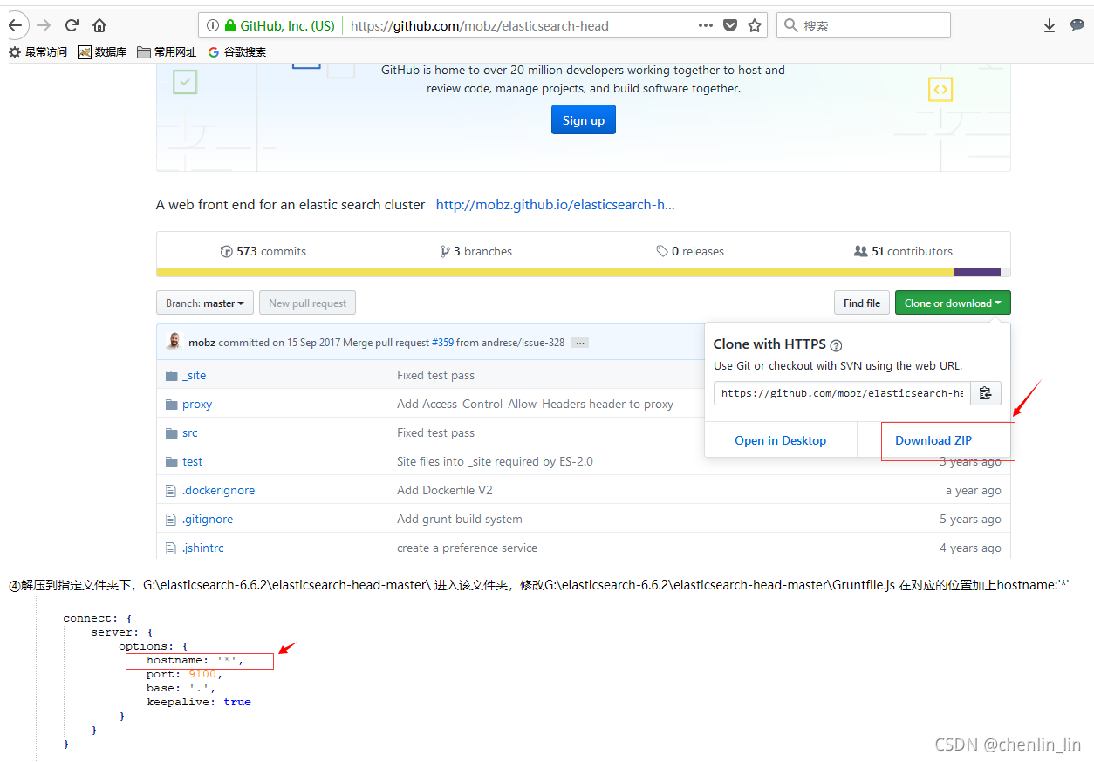Click commit message 'Add Dockerfile V2'

coord(445,491)
